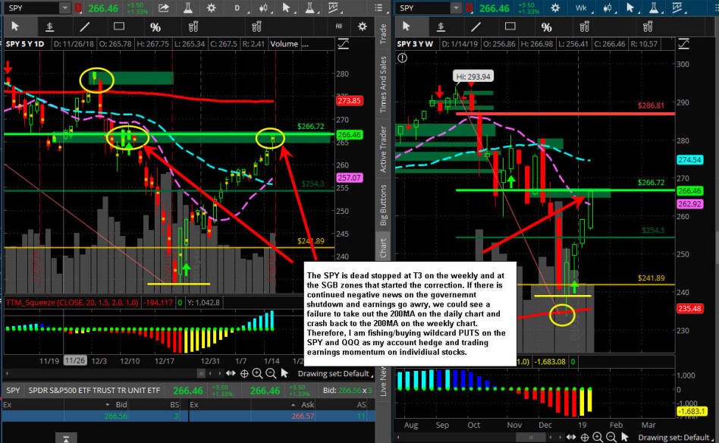This screenshot has height=443, width=719.
Task: Click the left chart horizontal scrollbar handle
Action: coord(201,374)
